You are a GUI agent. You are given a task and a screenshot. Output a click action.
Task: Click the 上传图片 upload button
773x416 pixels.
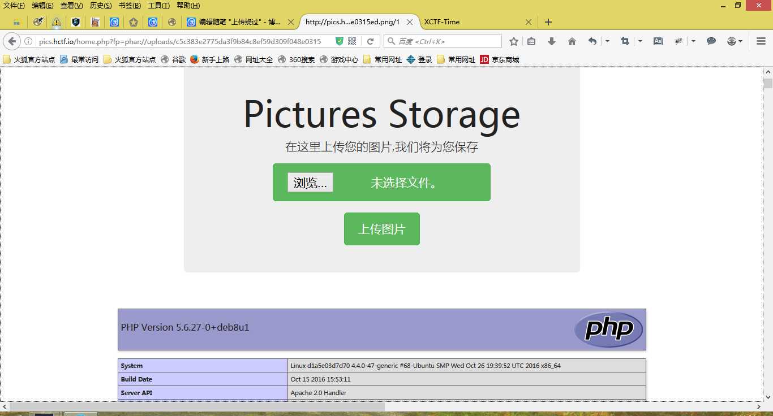coord(382,229)
